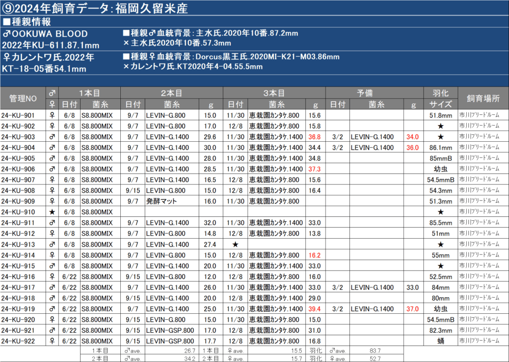Select the 3本目 column group header

coord(274,93)
